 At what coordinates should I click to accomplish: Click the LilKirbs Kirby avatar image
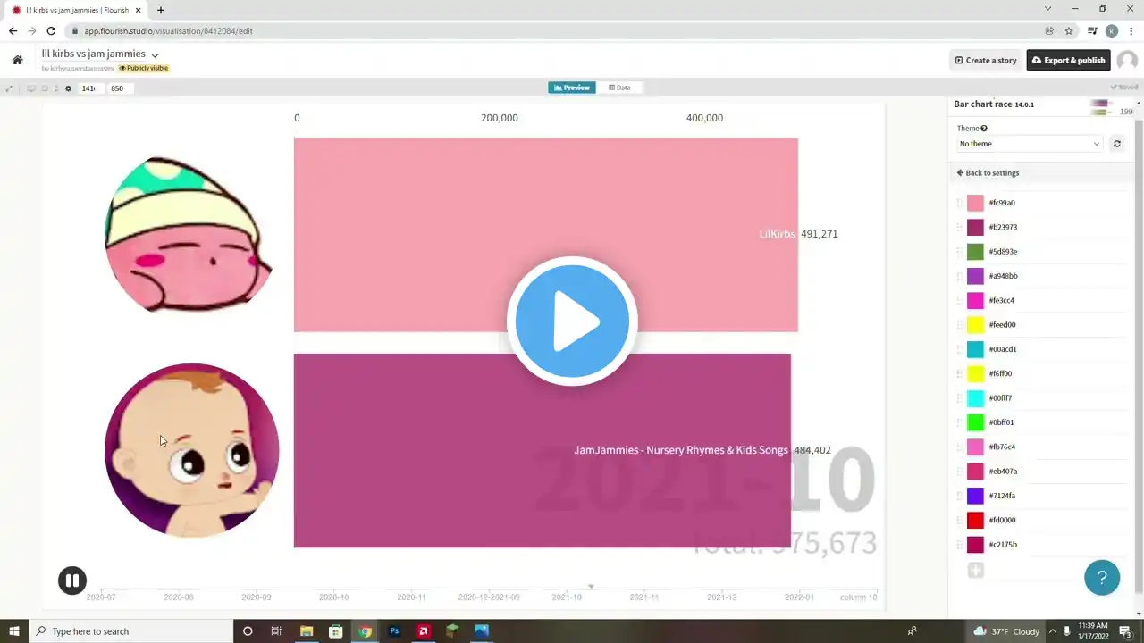pos(188,234)
